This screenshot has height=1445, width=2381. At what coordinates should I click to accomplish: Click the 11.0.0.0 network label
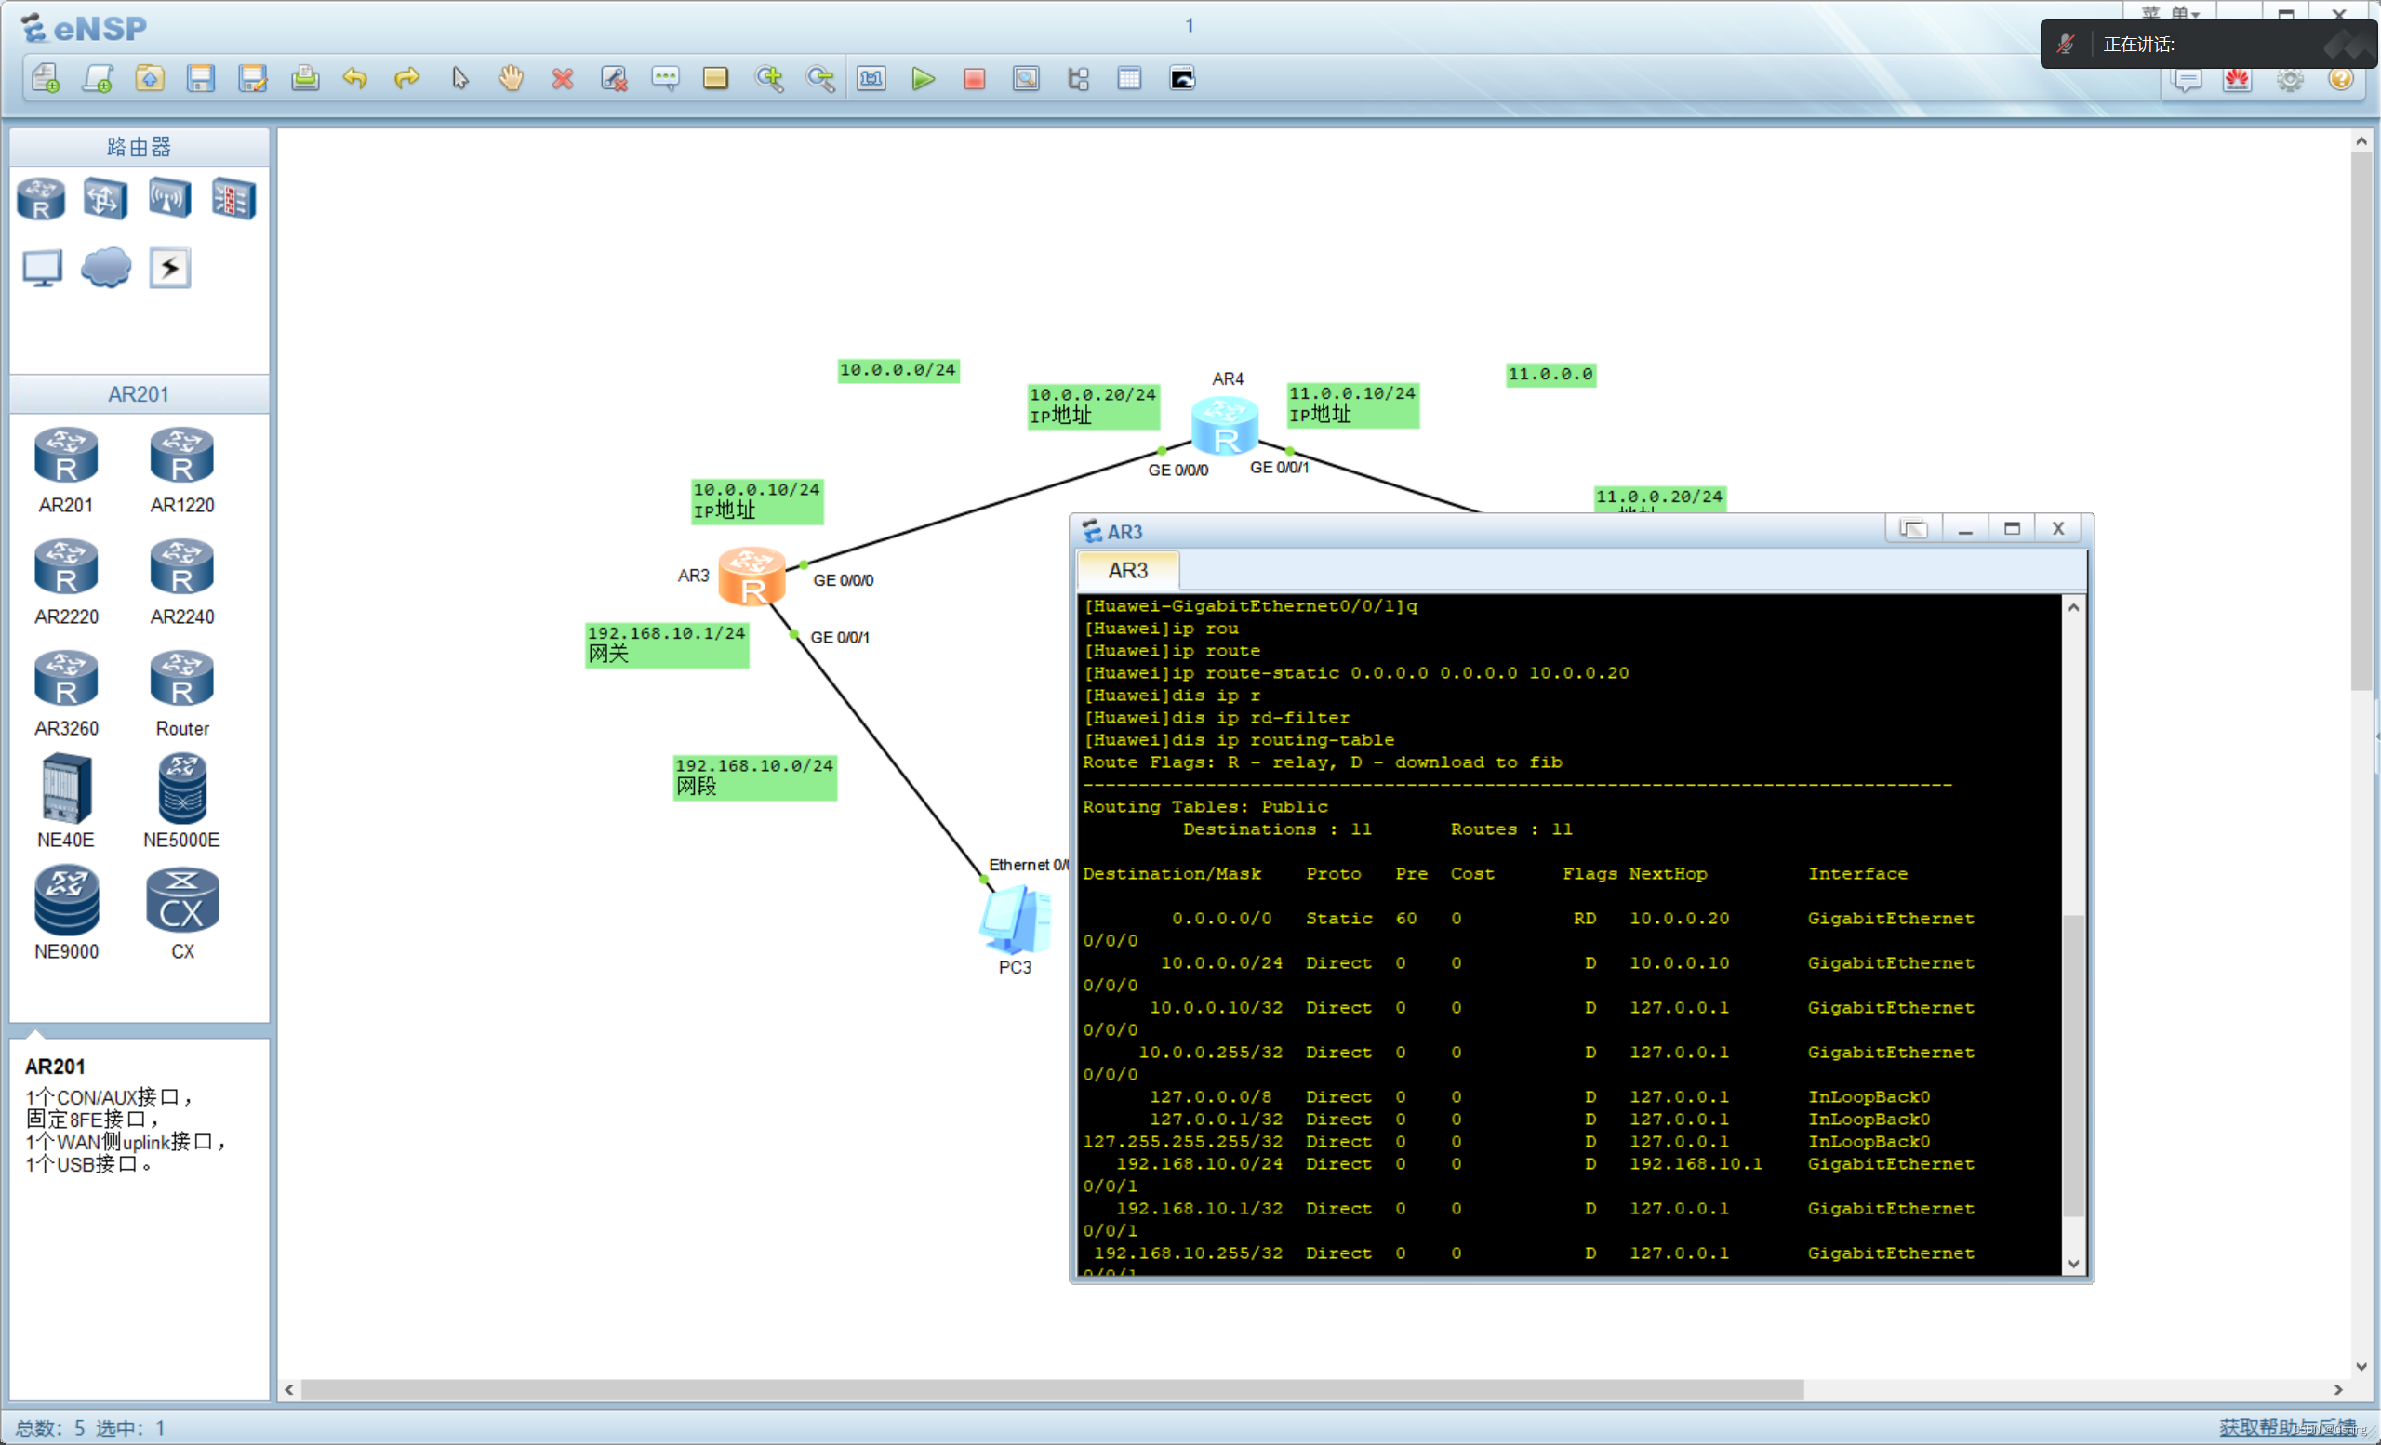[x=1551, y=374]
